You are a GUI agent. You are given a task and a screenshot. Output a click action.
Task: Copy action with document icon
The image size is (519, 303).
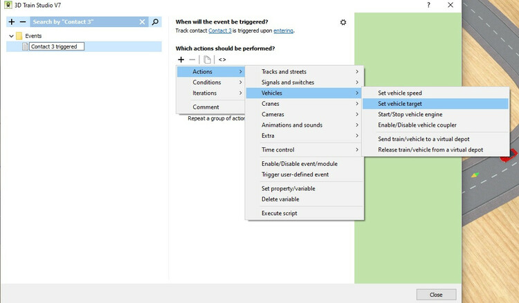coord(207,59)
